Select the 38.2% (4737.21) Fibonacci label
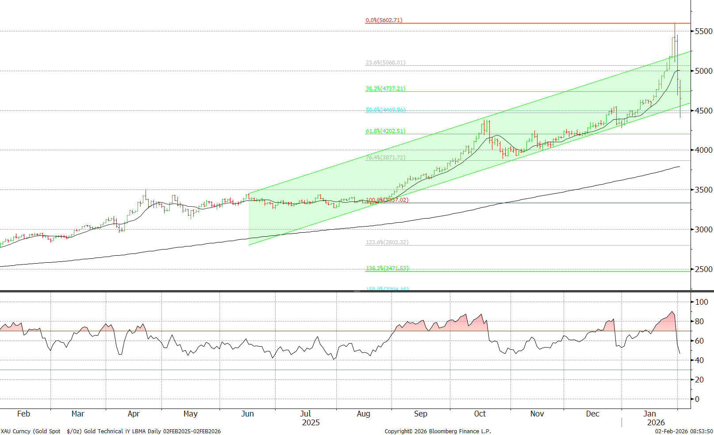The image size is (714, 435). click(384, 88)
